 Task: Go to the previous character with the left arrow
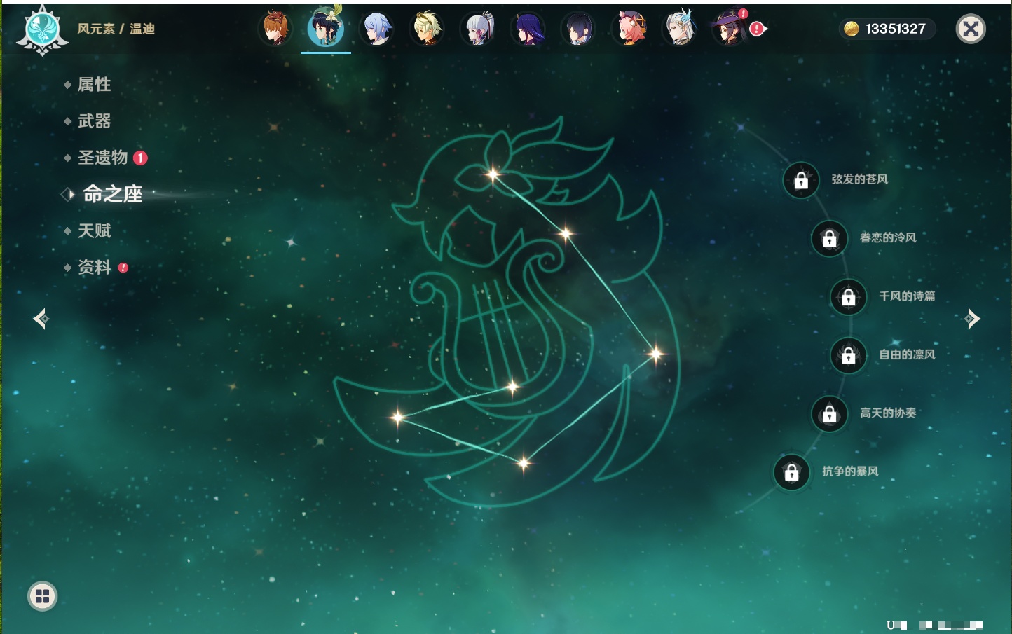pos(41,319)
